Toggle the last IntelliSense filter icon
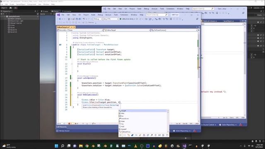The width and height of the screenshot is (265, 149). click(167, 135)
